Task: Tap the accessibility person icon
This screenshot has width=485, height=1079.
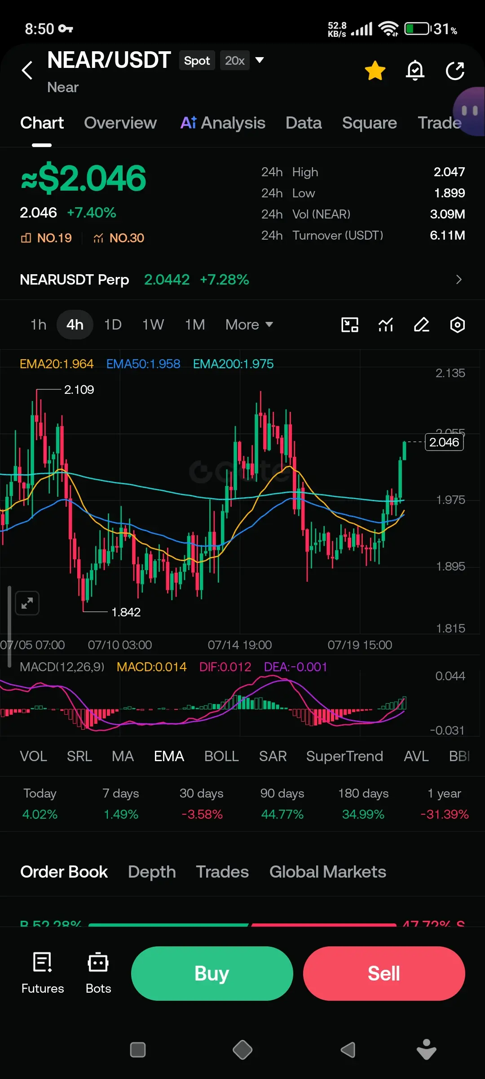Action: click(x=426, y=1050)
